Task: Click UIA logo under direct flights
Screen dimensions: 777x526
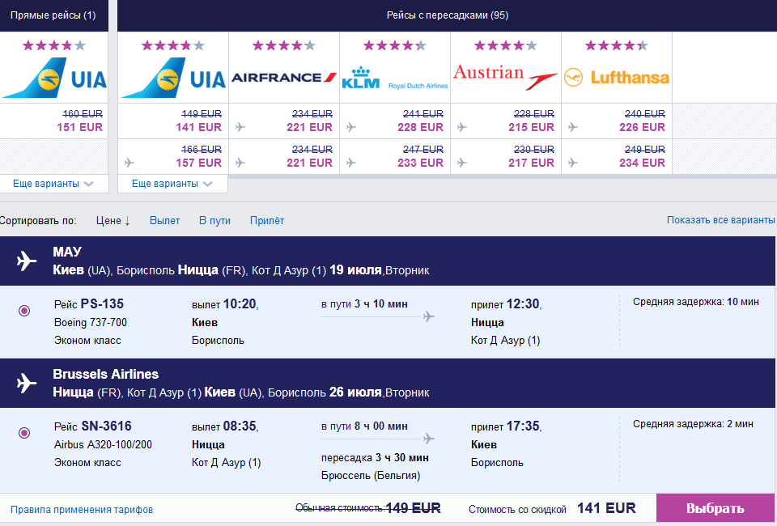Action: pos(54,78)
